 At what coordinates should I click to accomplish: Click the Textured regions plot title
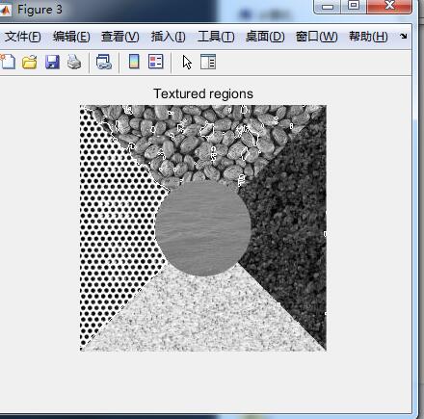[203, 93]
